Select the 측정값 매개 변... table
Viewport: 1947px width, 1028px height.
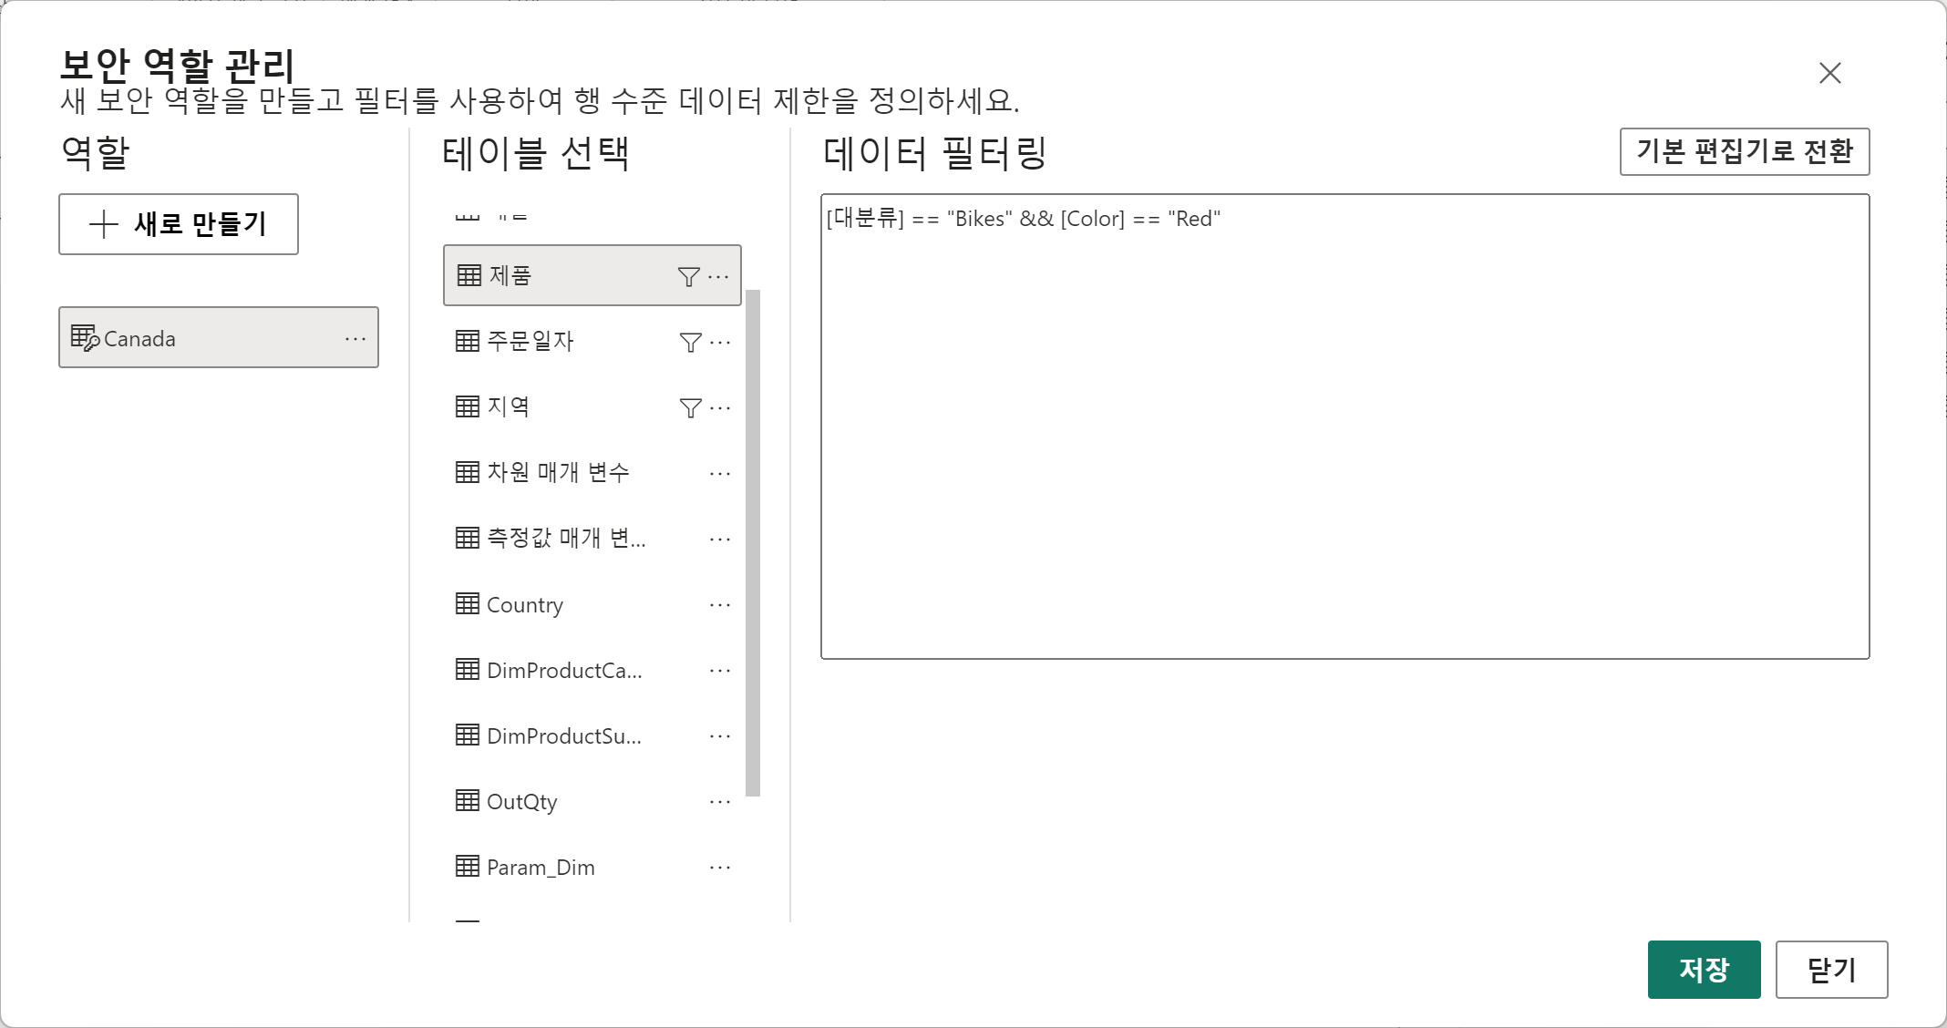click(565, 538)
